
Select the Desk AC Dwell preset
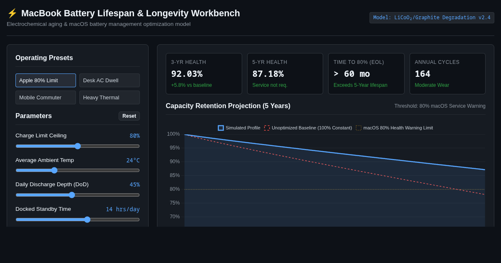click(109, 80)
